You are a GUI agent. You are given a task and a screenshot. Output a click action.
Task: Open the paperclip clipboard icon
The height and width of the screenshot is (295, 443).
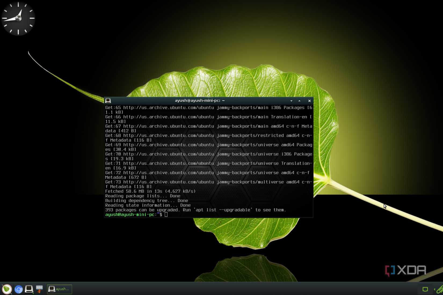pos(440,289)
